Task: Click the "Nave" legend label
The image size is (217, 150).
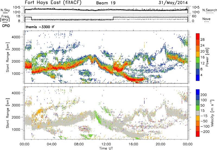Action: pos(206,19)
